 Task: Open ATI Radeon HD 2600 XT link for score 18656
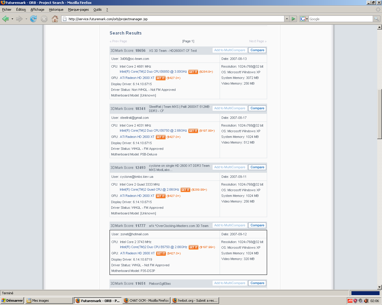tap(137, 78)
